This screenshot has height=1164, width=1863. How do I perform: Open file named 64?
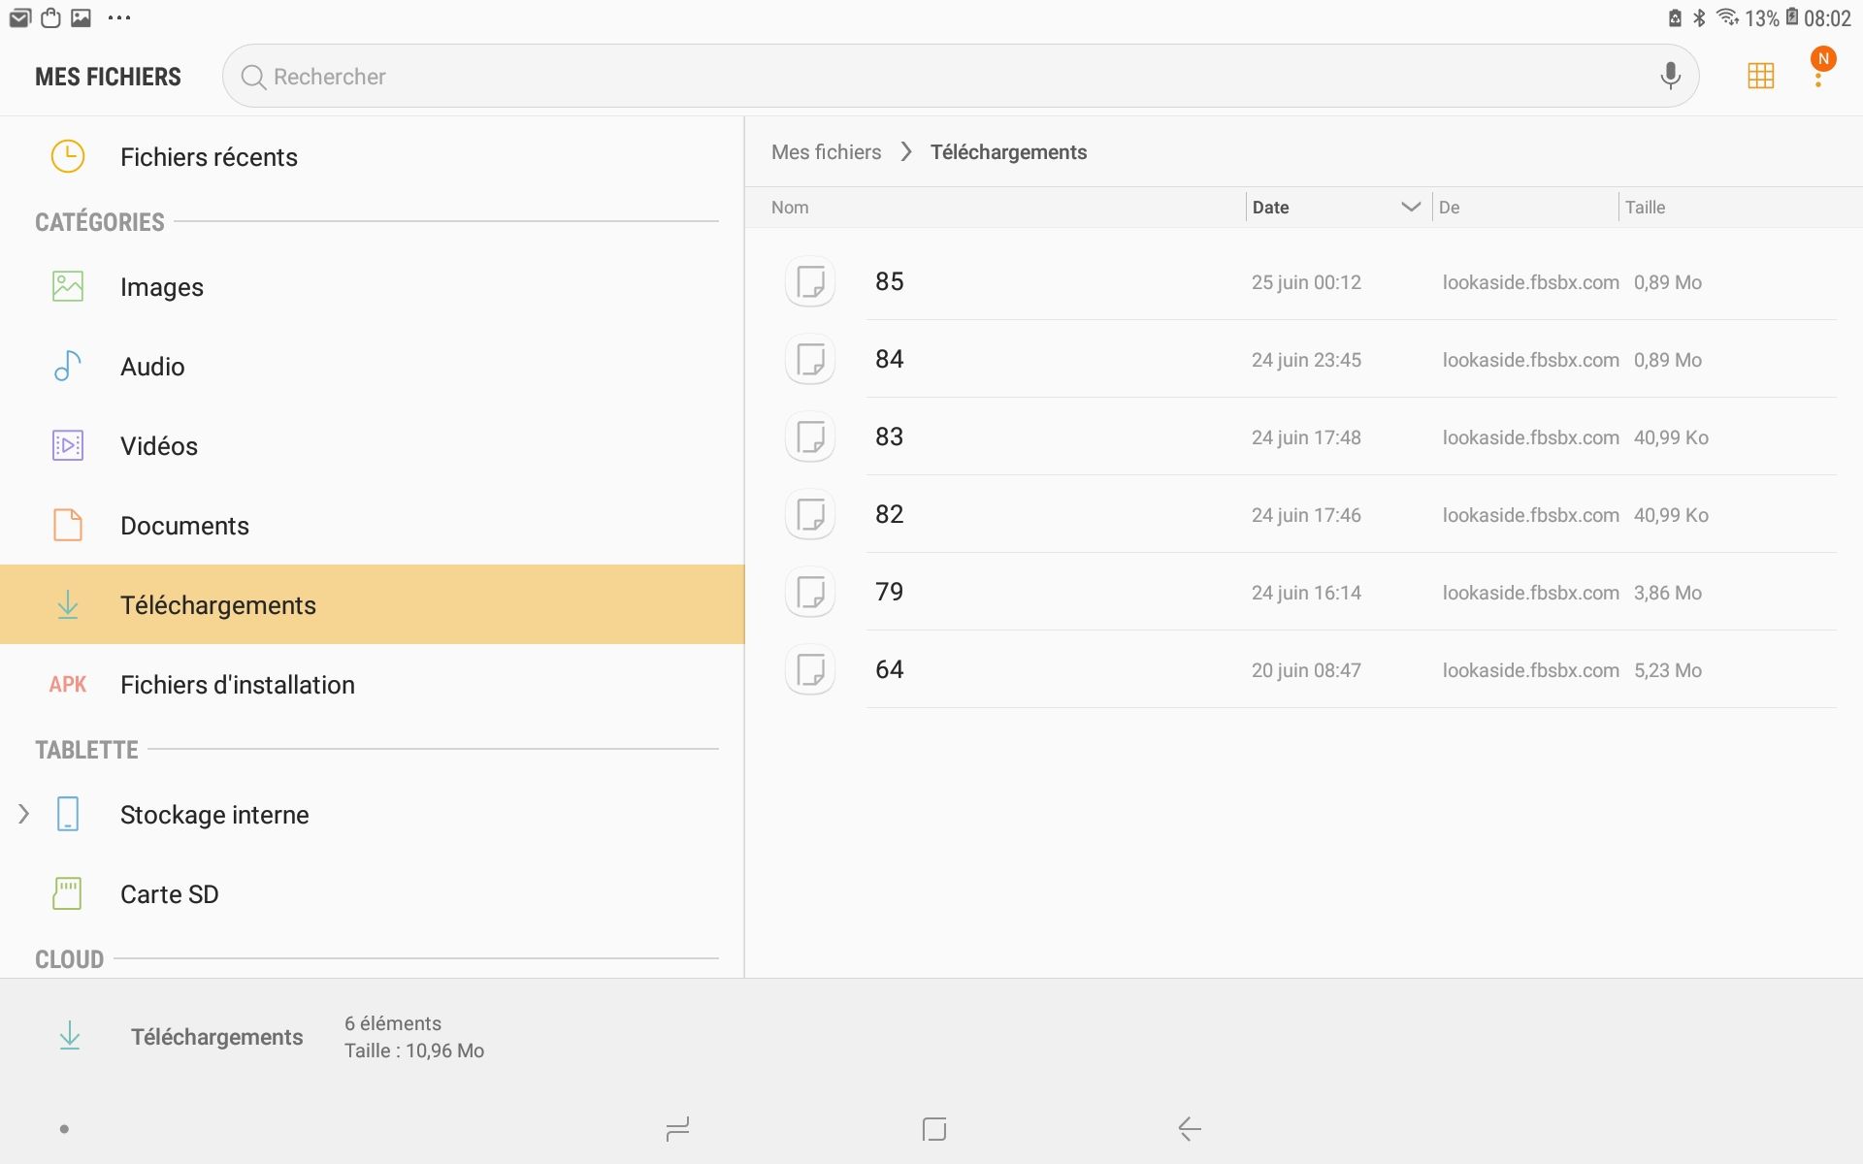click(889, 669)
